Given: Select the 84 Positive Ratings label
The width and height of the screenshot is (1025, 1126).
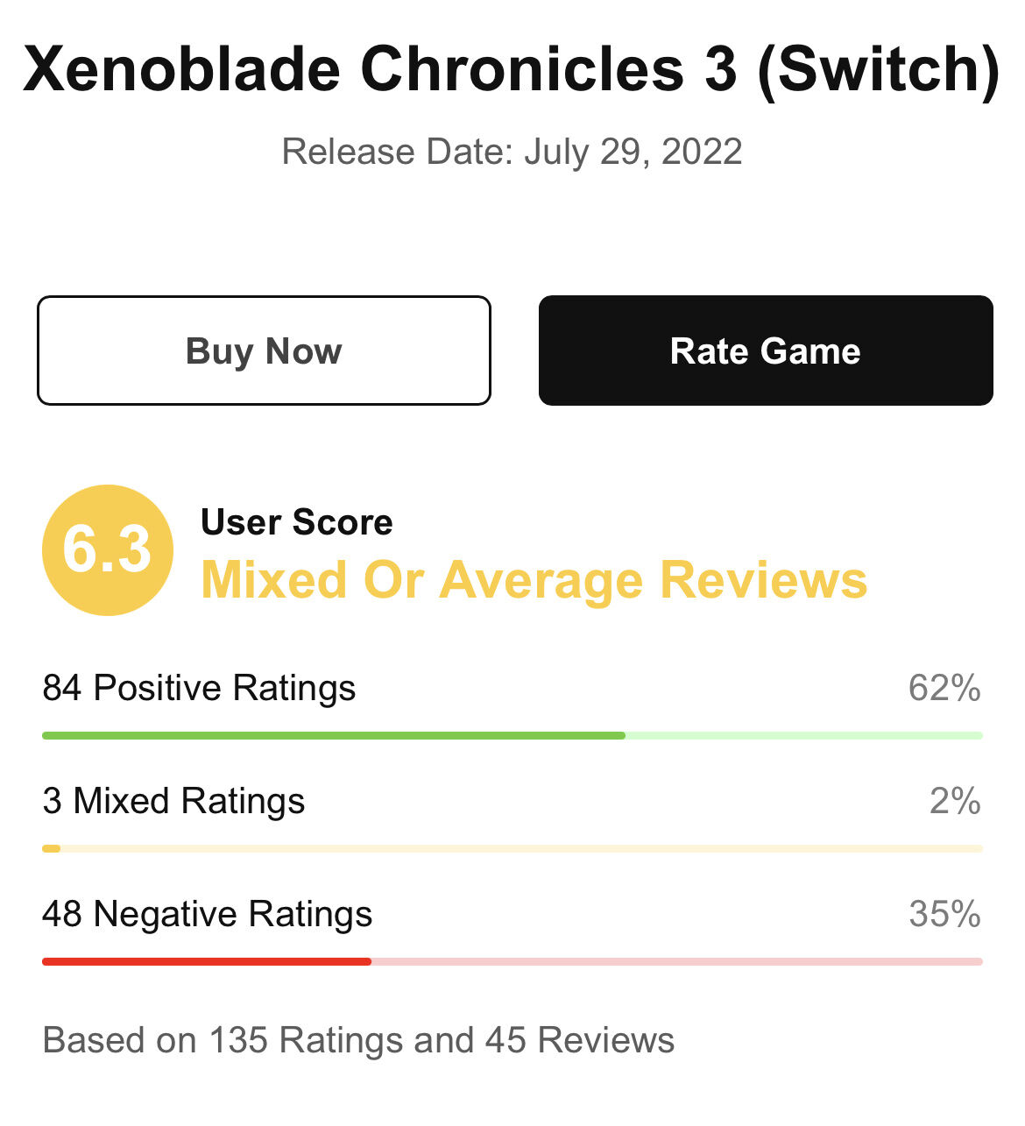Looking at the screenshot, I should click(x=199, y=689).
